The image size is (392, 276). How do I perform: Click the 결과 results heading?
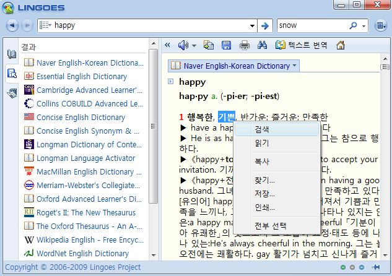28,47
